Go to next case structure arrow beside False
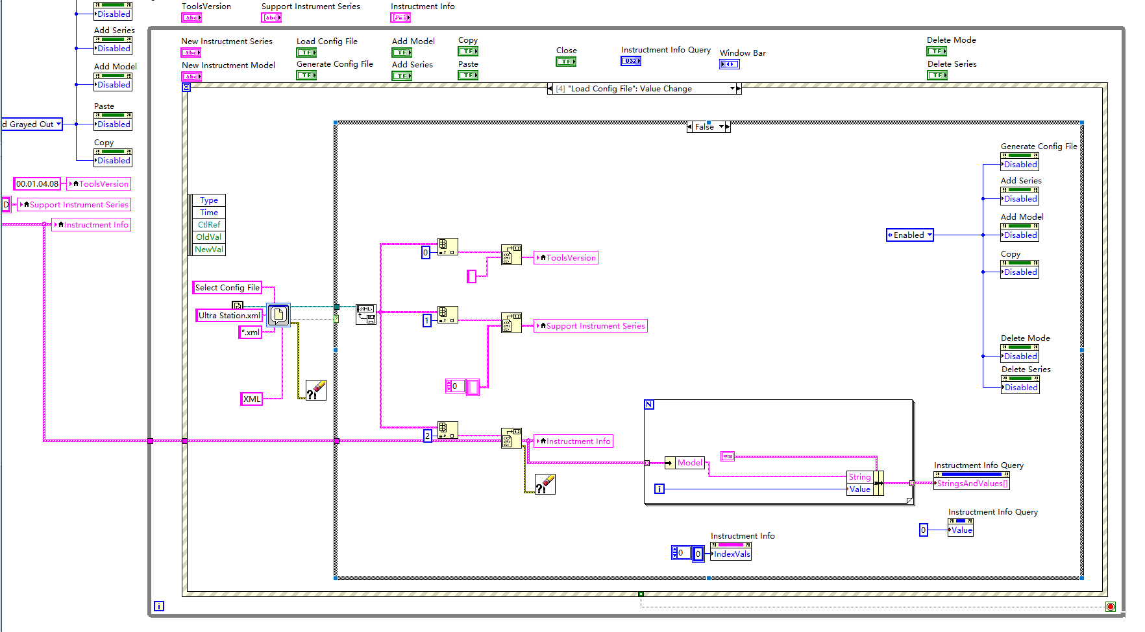This screenshot has width=1145, height=632. pyautogui.click(x=728, y=127)
